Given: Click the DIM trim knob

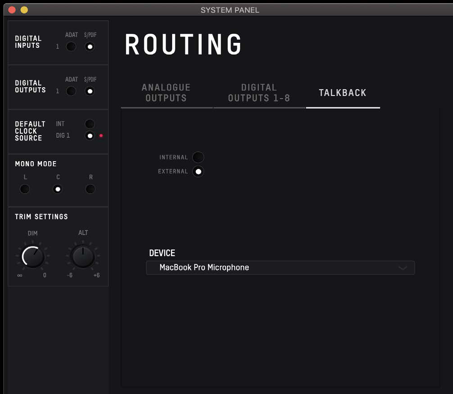Looking at the screenshot, I should tap(33, 257).
